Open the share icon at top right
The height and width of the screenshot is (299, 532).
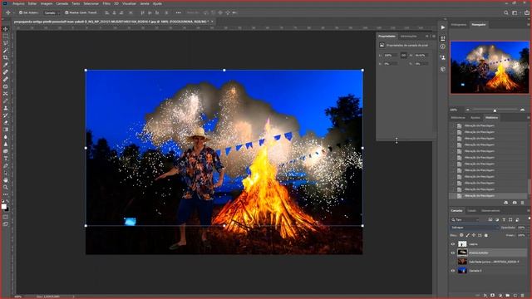click(x=526, y=13)
